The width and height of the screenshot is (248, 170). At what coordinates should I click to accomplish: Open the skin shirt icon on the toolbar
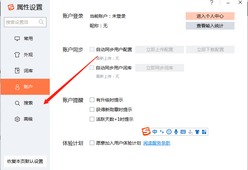point(197,132)
